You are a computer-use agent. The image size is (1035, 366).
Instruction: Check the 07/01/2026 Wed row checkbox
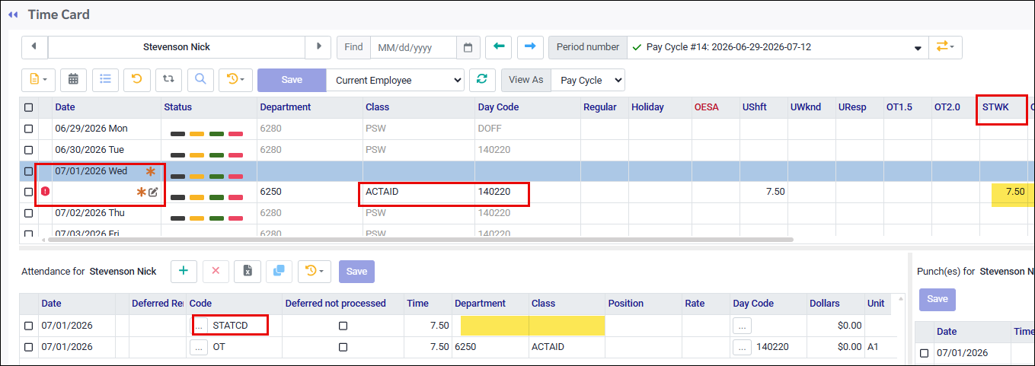coord(28,171)
